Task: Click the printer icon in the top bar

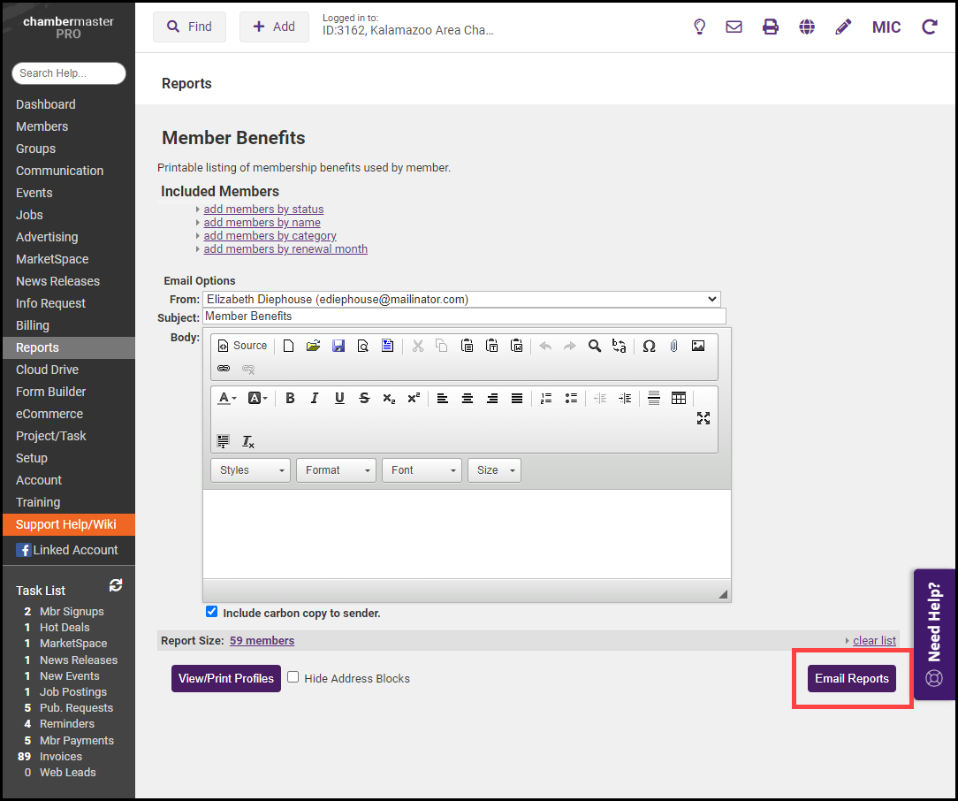Action: (x=771, y=27)
